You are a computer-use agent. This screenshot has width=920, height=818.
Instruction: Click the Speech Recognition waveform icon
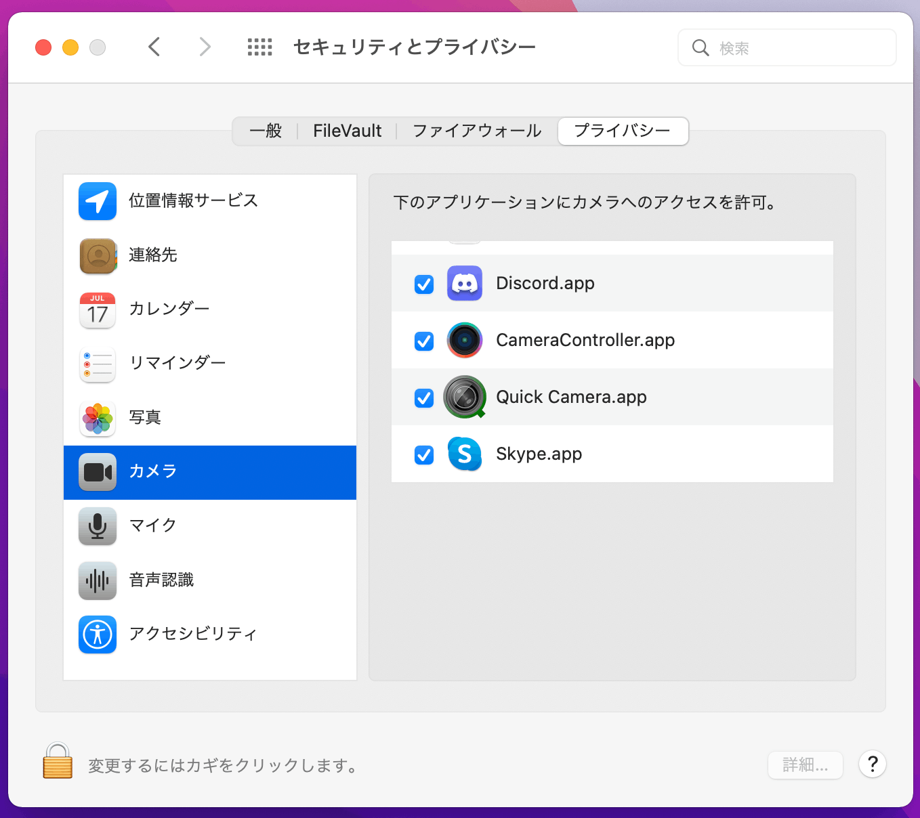coord(98,580)
